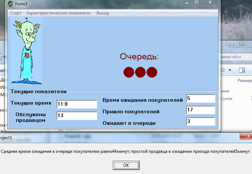Screen dimensions: 252x174
Task: Click the Ожидают в очереди field
Action: [201, 122]
